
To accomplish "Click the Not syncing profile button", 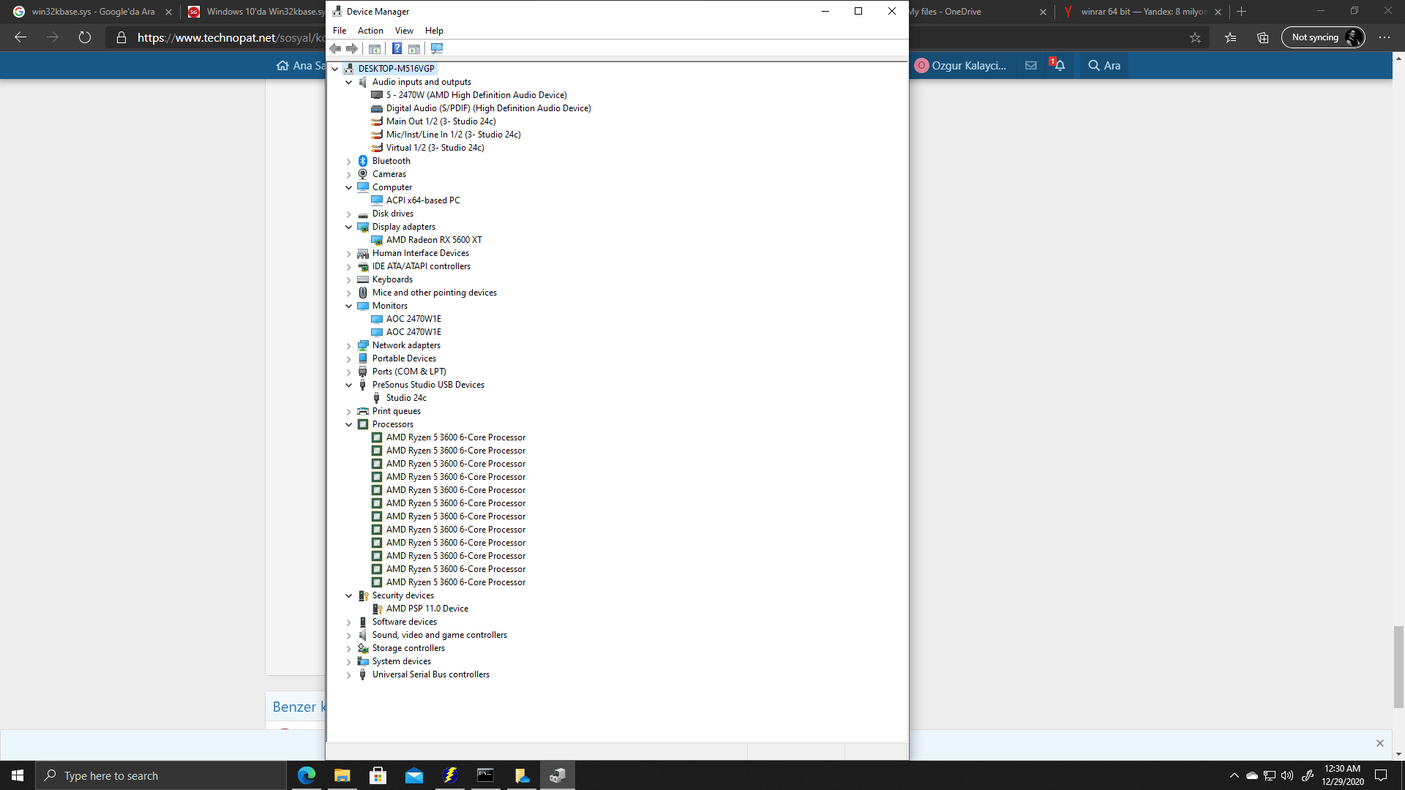I will (1322, 37).
